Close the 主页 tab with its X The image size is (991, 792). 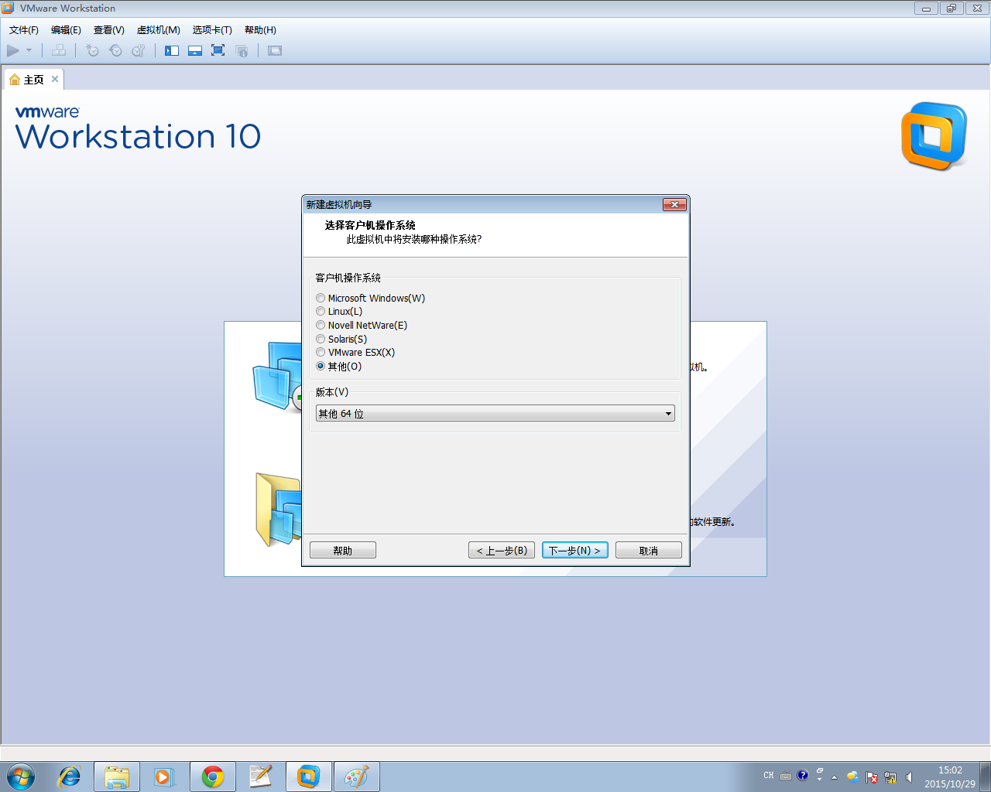tap(55, 79)
